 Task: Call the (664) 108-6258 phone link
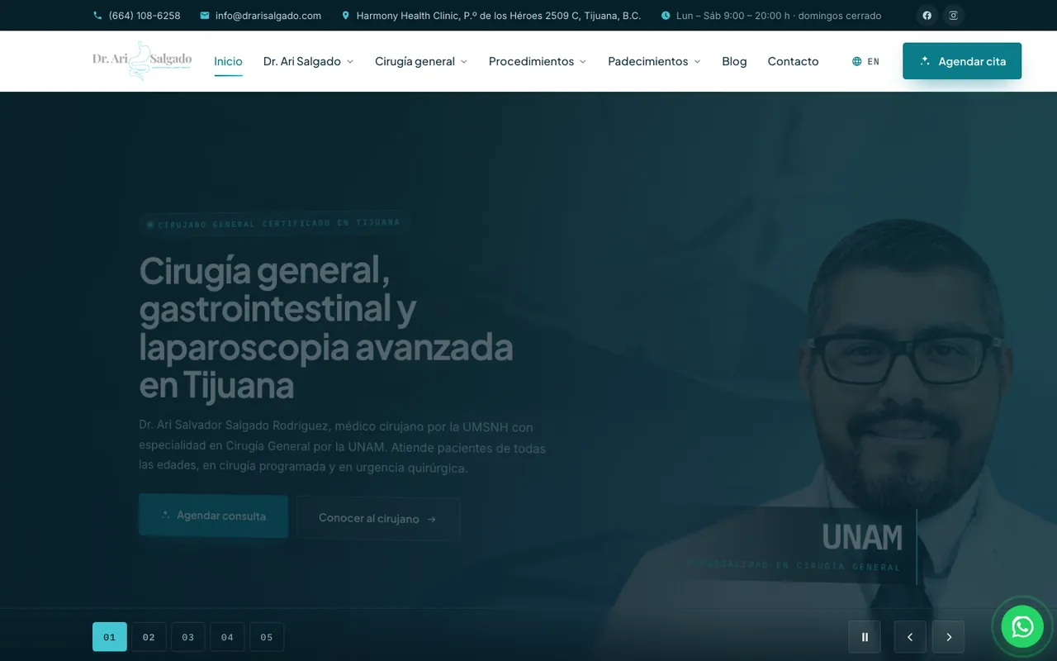(145, 16)
